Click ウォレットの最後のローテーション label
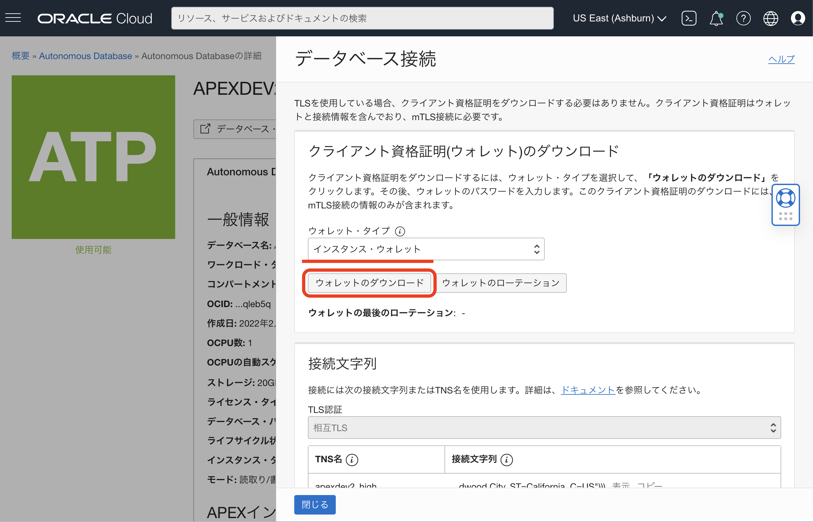Viewport: 813px width, 522px height. pyautogui.click(x=381, y=313)
